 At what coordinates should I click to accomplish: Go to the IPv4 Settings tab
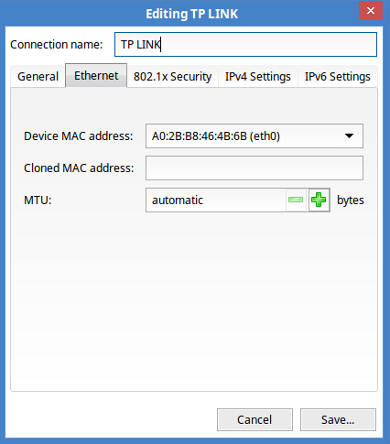coord(258,77)
